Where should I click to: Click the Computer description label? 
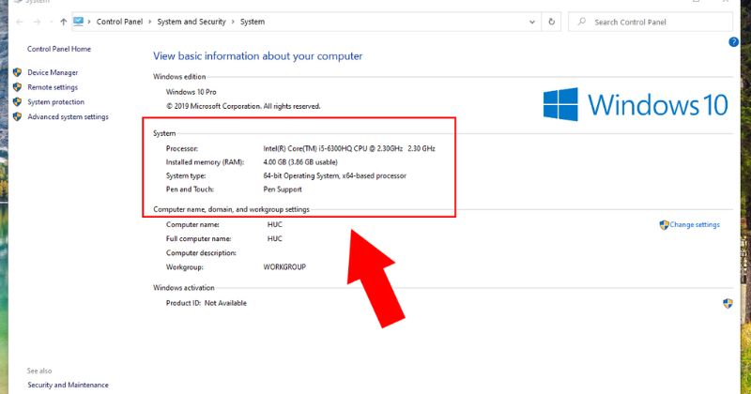(x=201, y=252)
